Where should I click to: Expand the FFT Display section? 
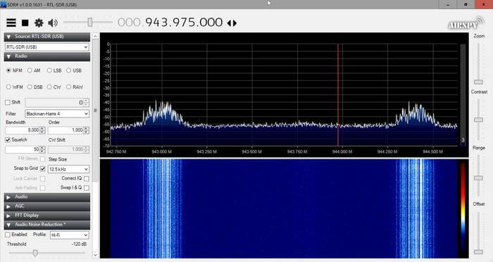point(47,216)
